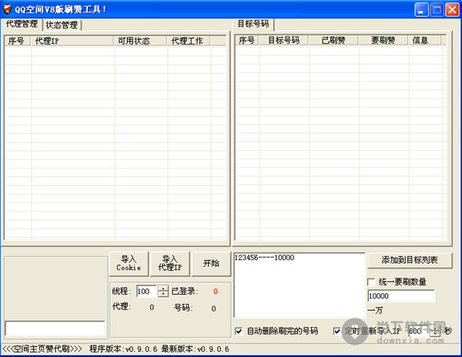462x357 pixels.
Task: Sort by 代理IP column header
Action: 72,41
